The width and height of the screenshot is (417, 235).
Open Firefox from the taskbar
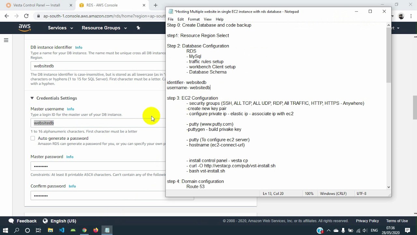[95, 230]
